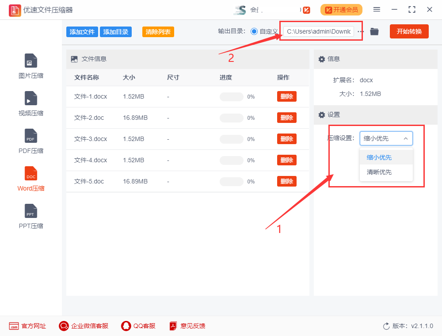Open QQ客服 customer service
The height and width of the screenshot is (336, 442).
(138, 326)
